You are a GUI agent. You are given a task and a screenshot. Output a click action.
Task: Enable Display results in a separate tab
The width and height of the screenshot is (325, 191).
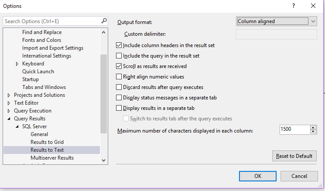119,108
